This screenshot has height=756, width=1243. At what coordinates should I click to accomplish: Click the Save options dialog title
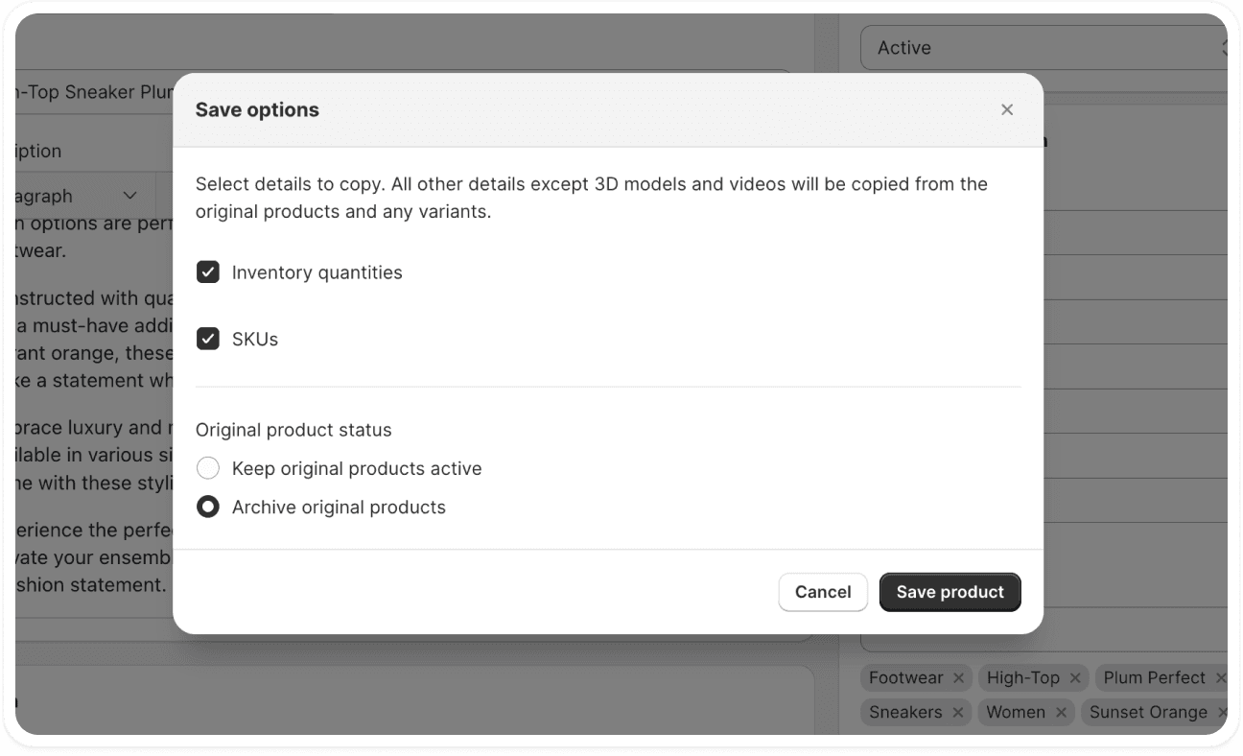[x=255, y=109]
